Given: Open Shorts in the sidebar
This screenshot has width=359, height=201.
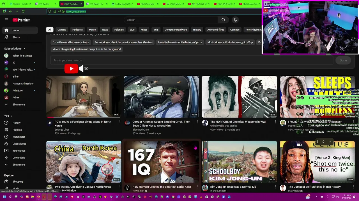Looking at the screenshot, I should (x=20, y=37).
